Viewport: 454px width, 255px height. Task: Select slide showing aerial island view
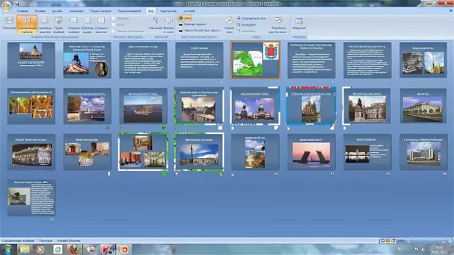143,106
